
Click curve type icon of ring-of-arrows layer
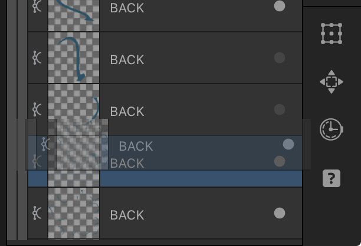point(37,213)
